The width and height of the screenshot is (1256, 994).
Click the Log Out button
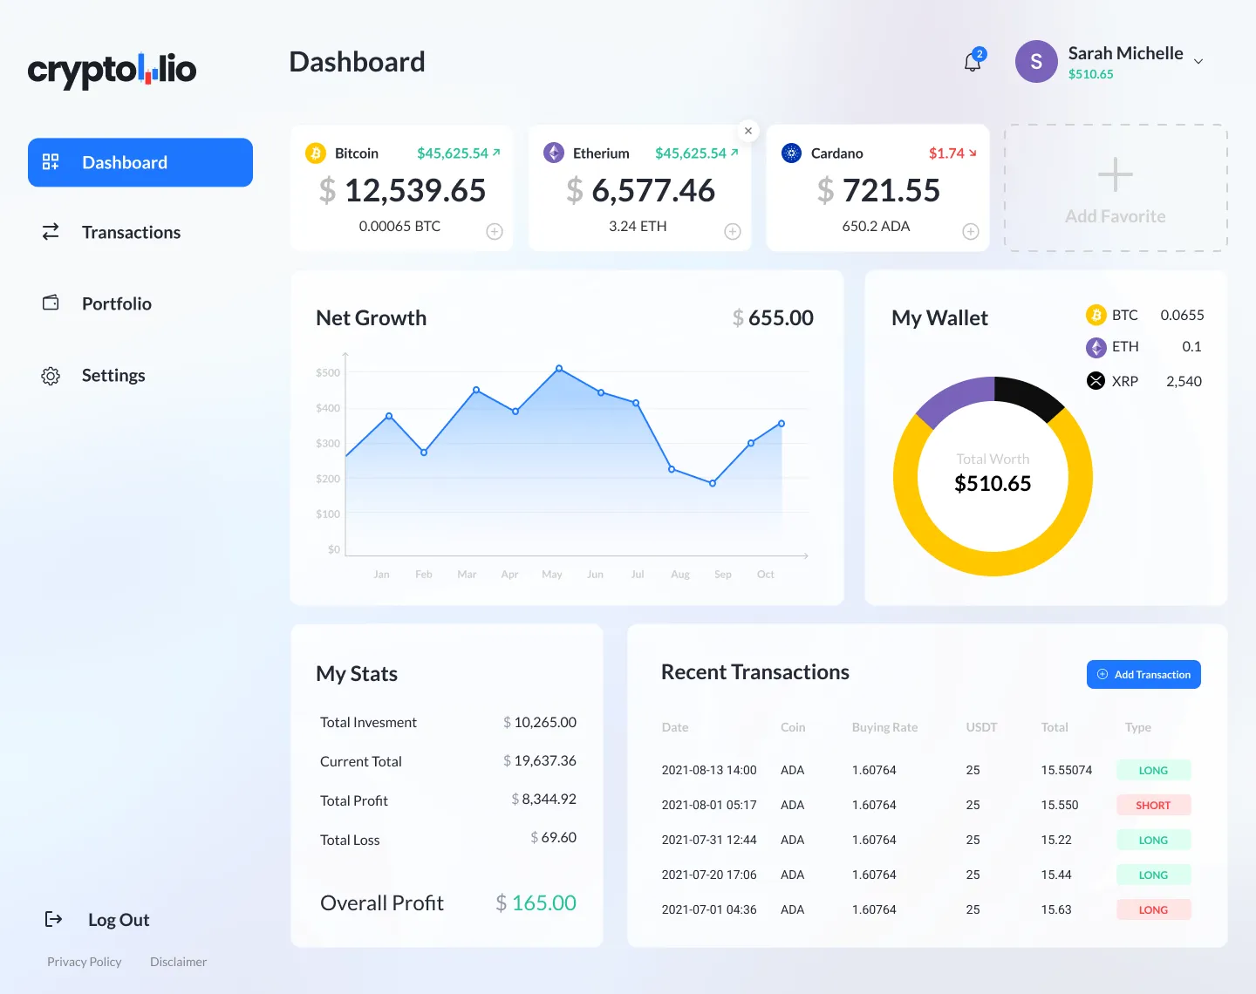tap(98, 920)
